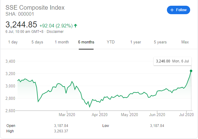The image size is (198, 139).
Task: Click the 6 months tab
Action: point(86,42)
